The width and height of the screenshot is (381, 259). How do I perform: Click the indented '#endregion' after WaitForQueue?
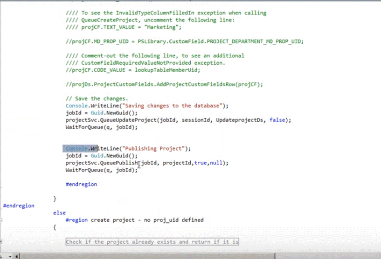(x=81, y=184)
